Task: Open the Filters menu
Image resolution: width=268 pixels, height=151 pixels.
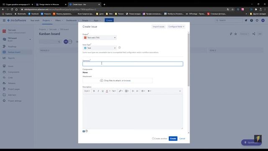Action: pos(59,21)
